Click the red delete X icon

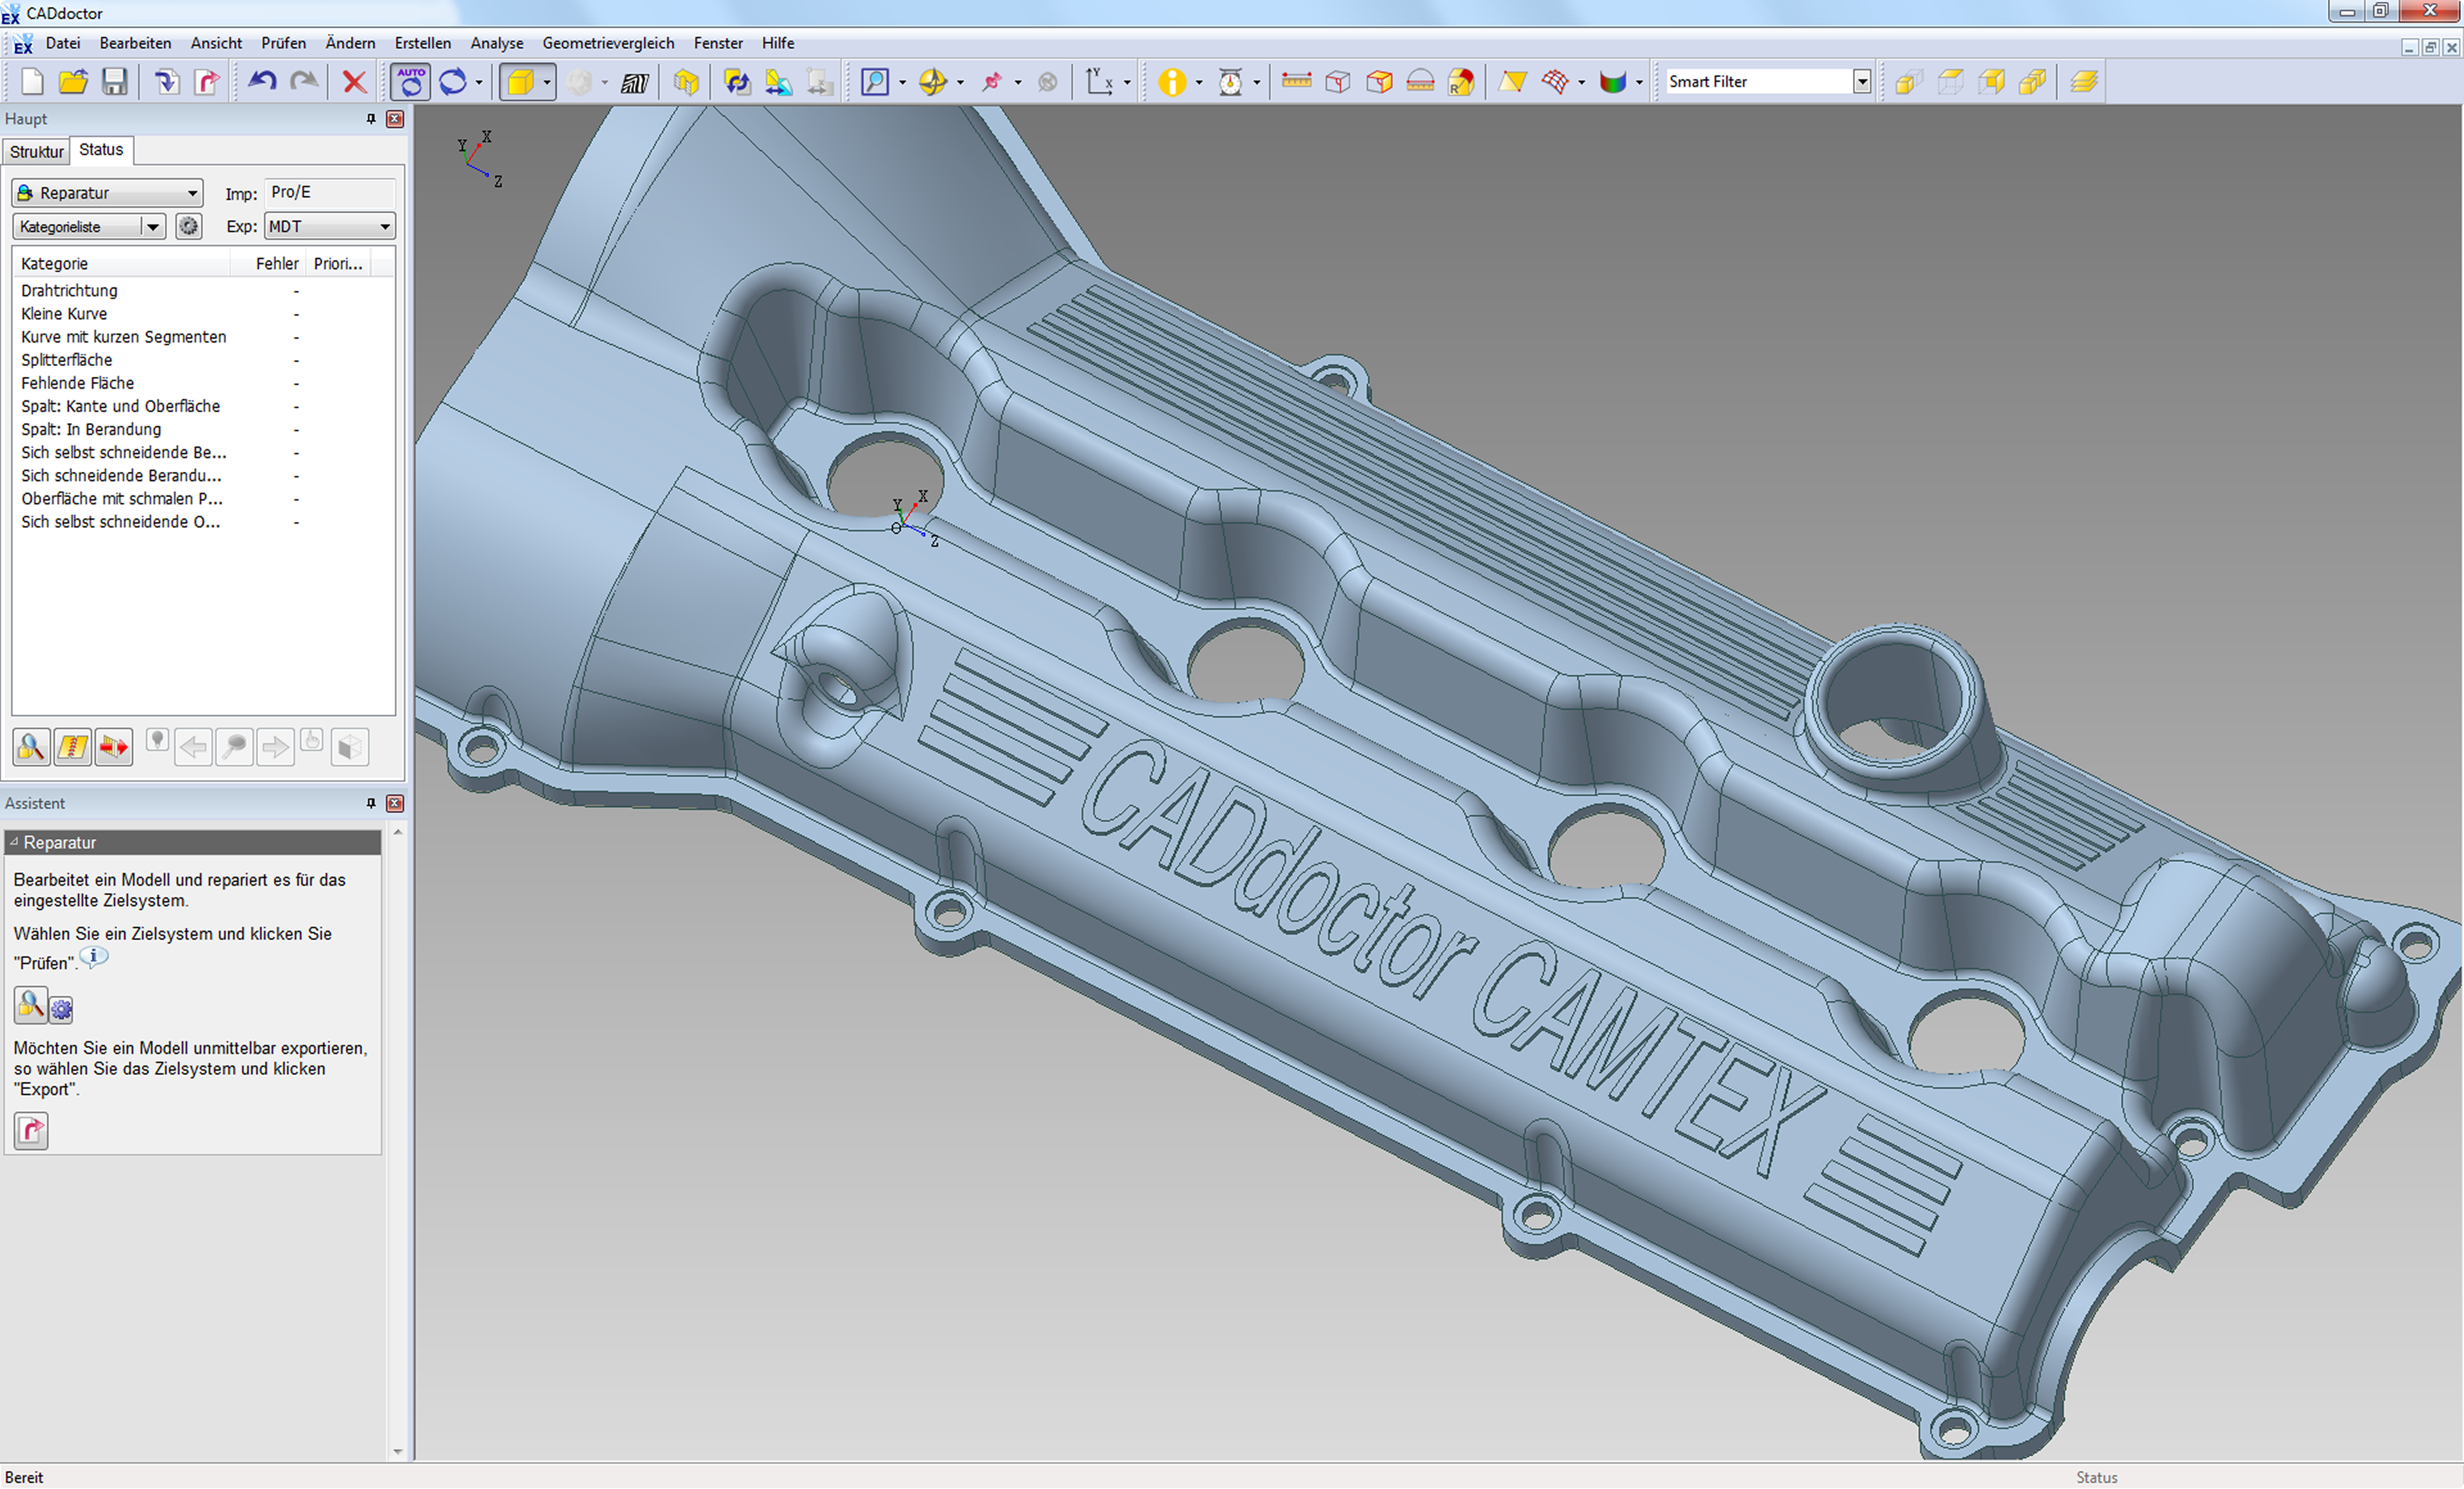click(x=354, y=82)
